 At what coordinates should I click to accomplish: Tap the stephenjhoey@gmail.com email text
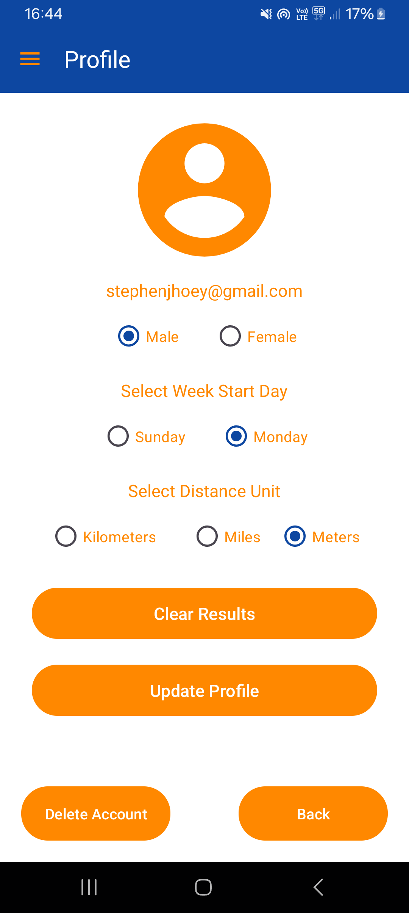click(x=204, y=291)
